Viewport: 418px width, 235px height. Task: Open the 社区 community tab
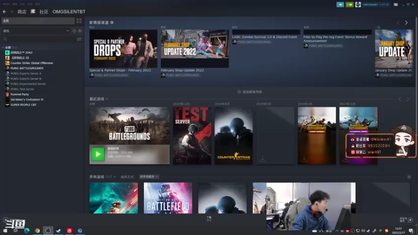(44, 11)
